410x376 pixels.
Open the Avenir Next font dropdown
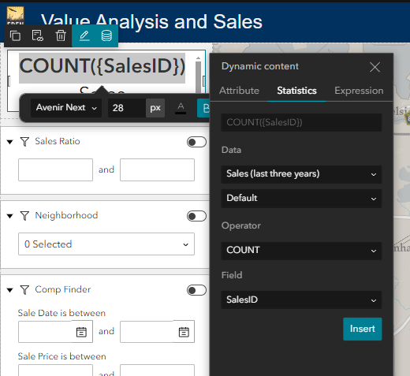pos(66,108)
